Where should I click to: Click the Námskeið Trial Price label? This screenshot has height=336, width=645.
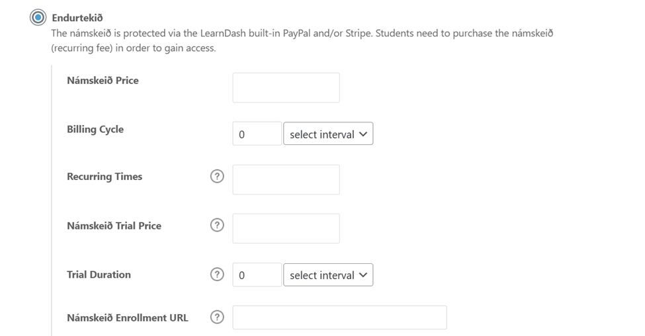pos(114,226)
